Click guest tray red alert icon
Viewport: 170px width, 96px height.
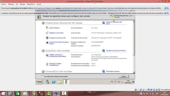tap(122, 82)
